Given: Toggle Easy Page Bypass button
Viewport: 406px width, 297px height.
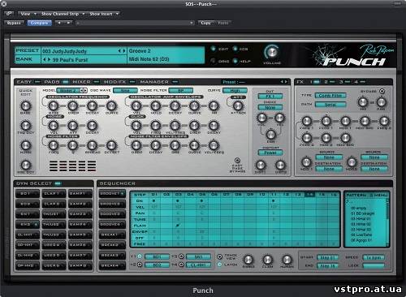Looking at the screenshot, I should click(237, 161).
